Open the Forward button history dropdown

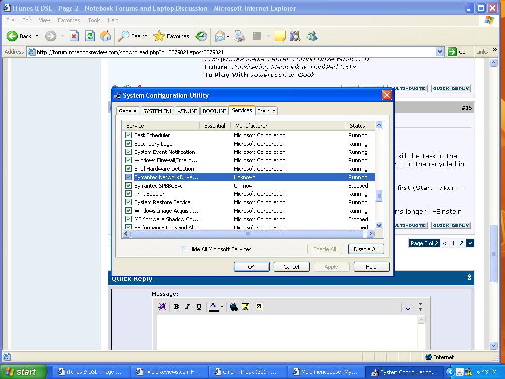point(62,36)
